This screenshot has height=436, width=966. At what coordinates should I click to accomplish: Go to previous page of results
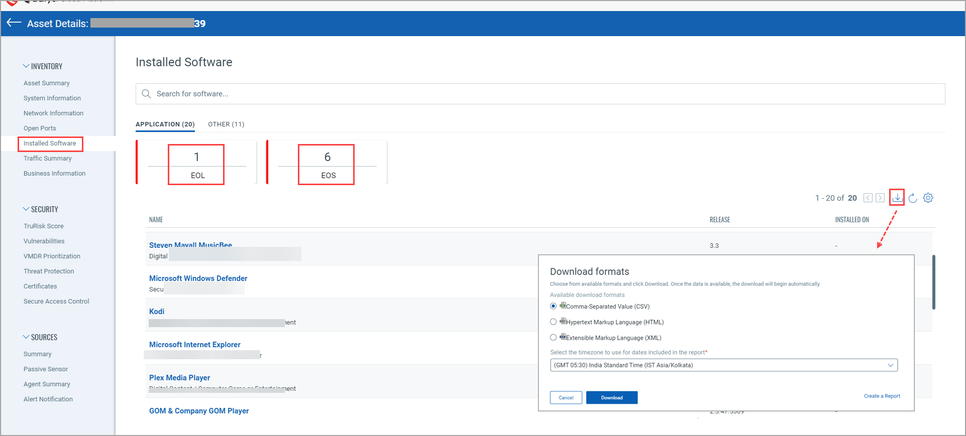pos(868,198)
